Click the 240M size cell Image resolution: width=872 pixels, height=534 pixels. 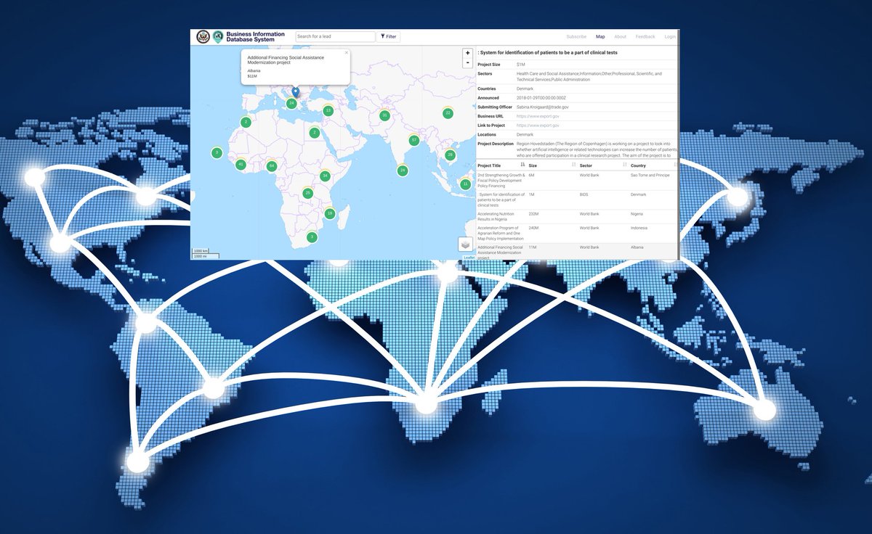point(533,228)
